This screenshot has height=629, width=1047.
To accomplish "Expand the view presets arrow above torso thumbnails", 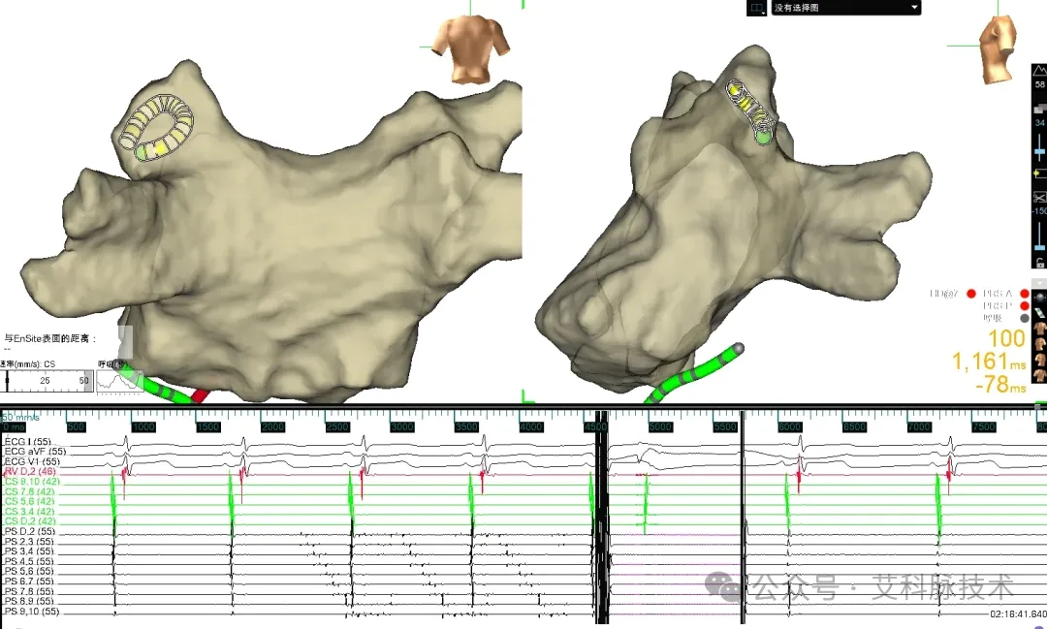I will (1039, 283).
